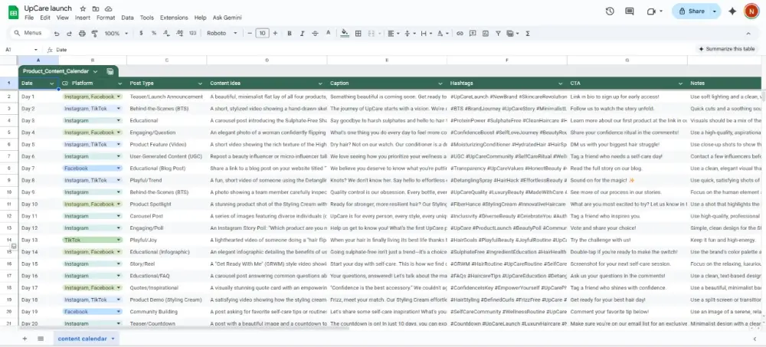Open the zoom level dropdown
Image resolution: width=766 pixels, height=347 pixels.
[x=116, y=33]
